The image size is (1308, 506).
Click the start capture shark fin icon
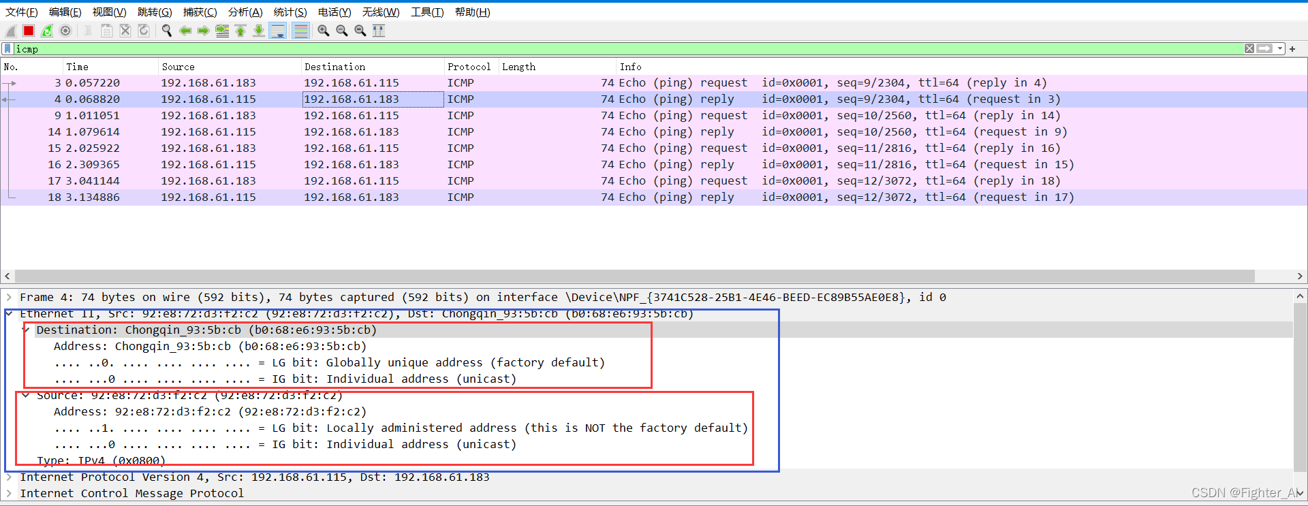pos(11,31)
